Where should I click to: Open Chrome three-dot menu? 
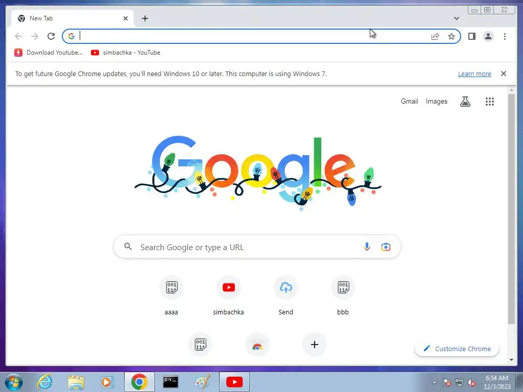[x=505, y=36]
